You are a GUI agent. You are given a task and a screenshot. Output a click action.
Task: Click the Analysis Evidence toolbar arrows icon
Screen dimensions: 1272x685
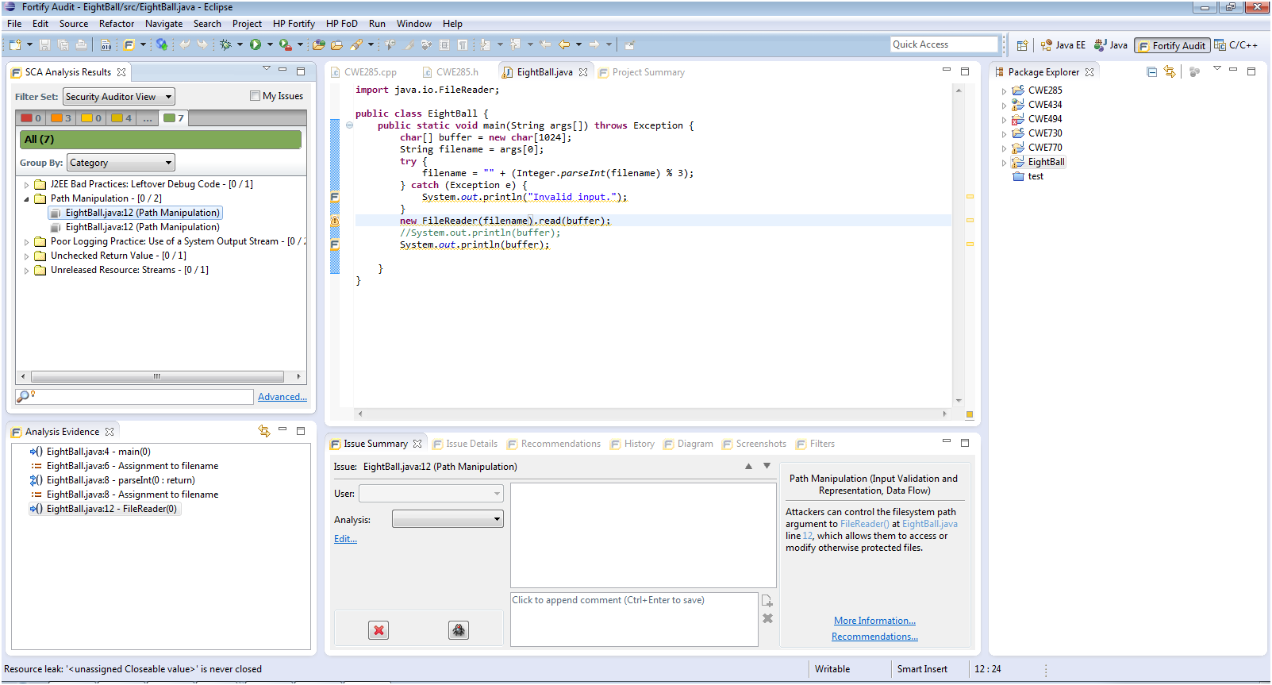[x=264, y=431]
